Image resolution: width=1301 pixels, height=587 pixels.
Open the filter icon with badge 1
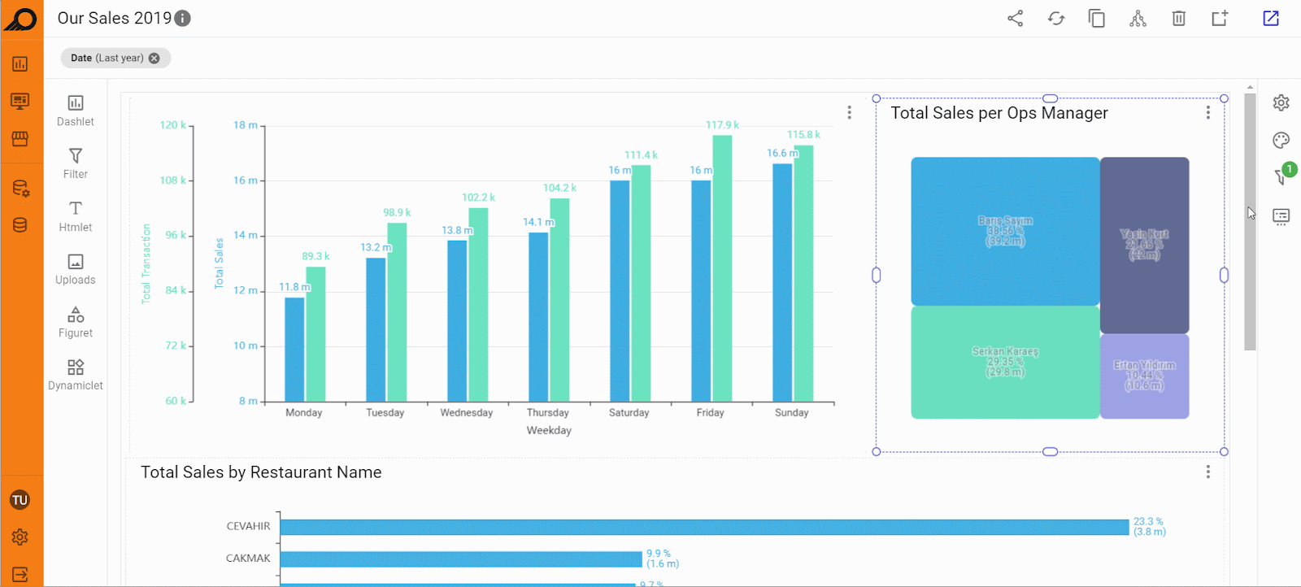[x=1282, y=176]
